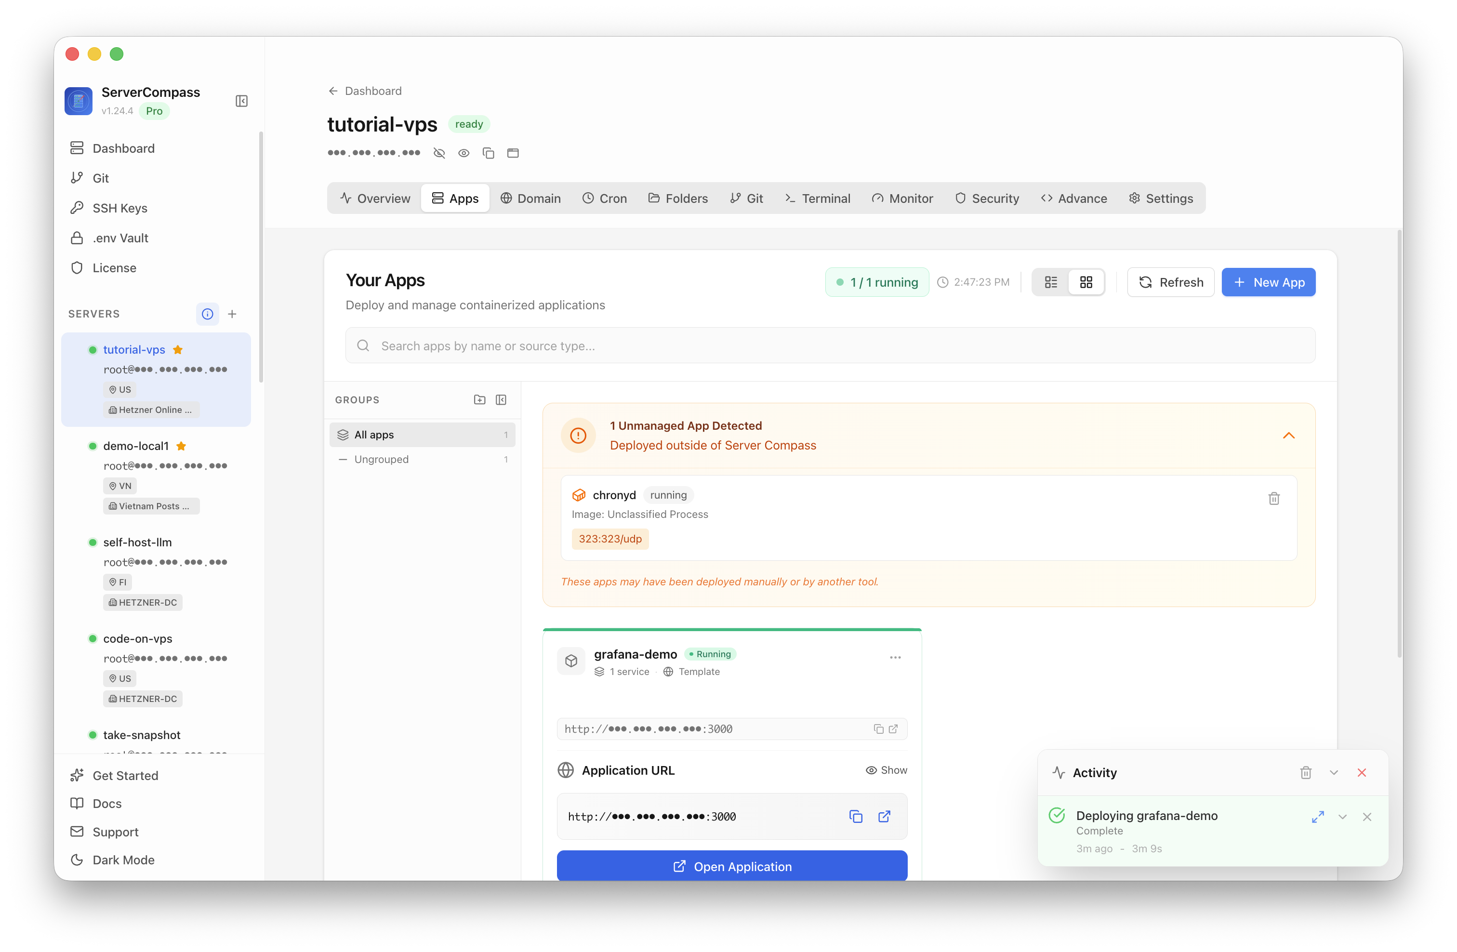Screen dimensions: 1457x952
Task: Switch apps to list view
Action: (x=1050, y=282)
